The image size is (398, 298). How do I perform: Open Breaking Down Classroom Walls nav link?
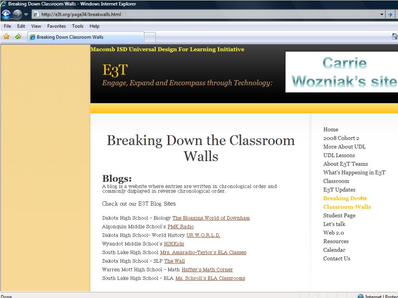[347, 203]
